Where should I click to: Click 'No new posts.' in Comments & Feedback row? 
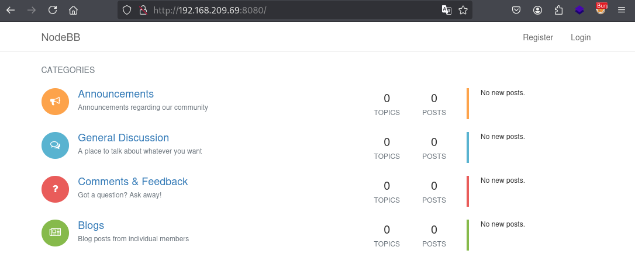point(503,180)
